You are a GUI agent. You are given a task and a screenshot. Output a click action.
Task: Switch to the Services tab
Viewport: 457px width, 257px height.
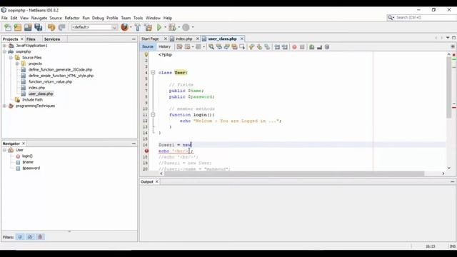coord(52,39)
